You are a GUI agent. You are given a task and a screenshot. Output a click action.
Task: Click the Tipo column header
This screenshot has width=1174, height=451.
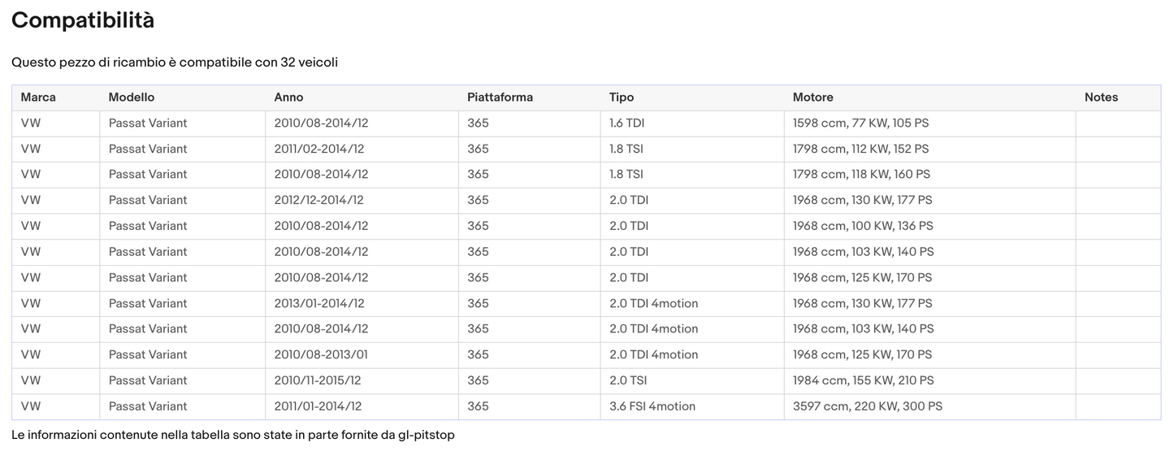click(x=622, y=98)
